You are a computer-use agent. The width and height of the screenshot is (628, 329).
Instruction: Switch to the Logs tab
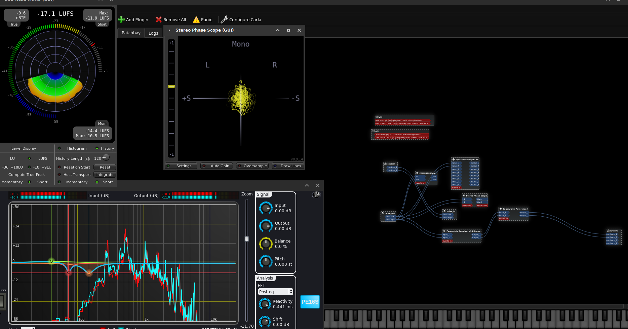(x=153, y=33)
